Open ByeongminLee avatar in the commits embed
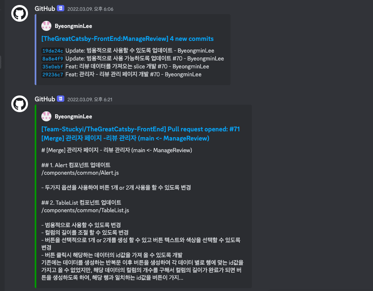373x291 pixels. pyautogui.click(x=46, y=26)
